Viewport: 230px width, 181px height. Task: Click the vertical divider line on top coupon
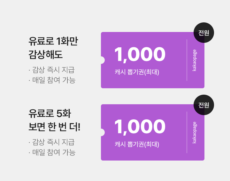pyautogui.click(x=187, y=60)
